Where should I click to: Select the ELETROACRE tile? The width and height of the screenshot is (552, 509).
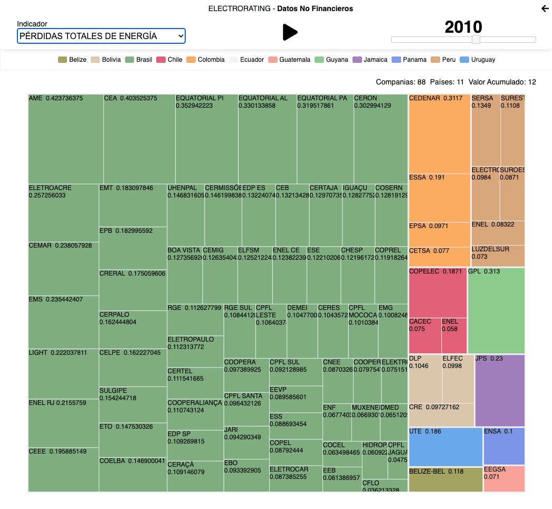click(63, 213)
